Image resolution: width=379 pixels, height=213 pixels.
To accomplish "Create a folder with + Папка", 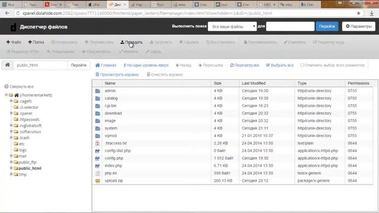I will coord(36,42).
